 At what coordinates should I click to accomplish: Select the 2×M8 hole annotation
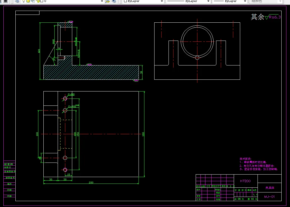pyautogui.click(x=71, y=95)
